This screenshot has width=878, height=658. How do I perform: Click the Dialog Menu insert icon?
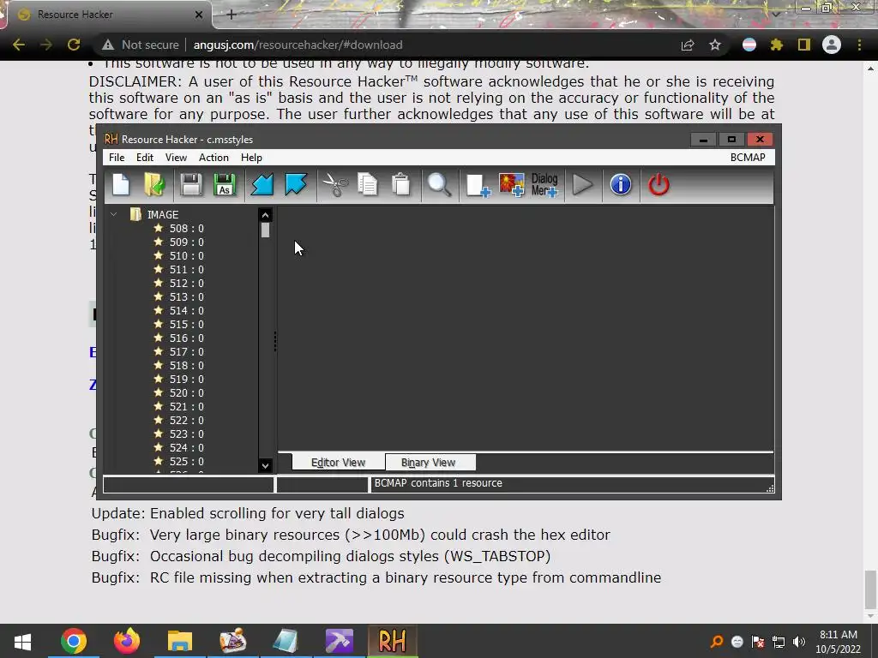pyautogui.click(x=544, y=185)
